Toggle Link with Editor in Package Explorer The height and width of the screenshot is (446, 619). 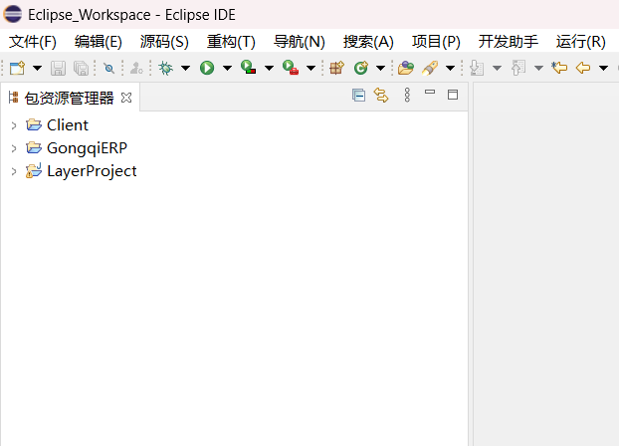tap(381, 96)
